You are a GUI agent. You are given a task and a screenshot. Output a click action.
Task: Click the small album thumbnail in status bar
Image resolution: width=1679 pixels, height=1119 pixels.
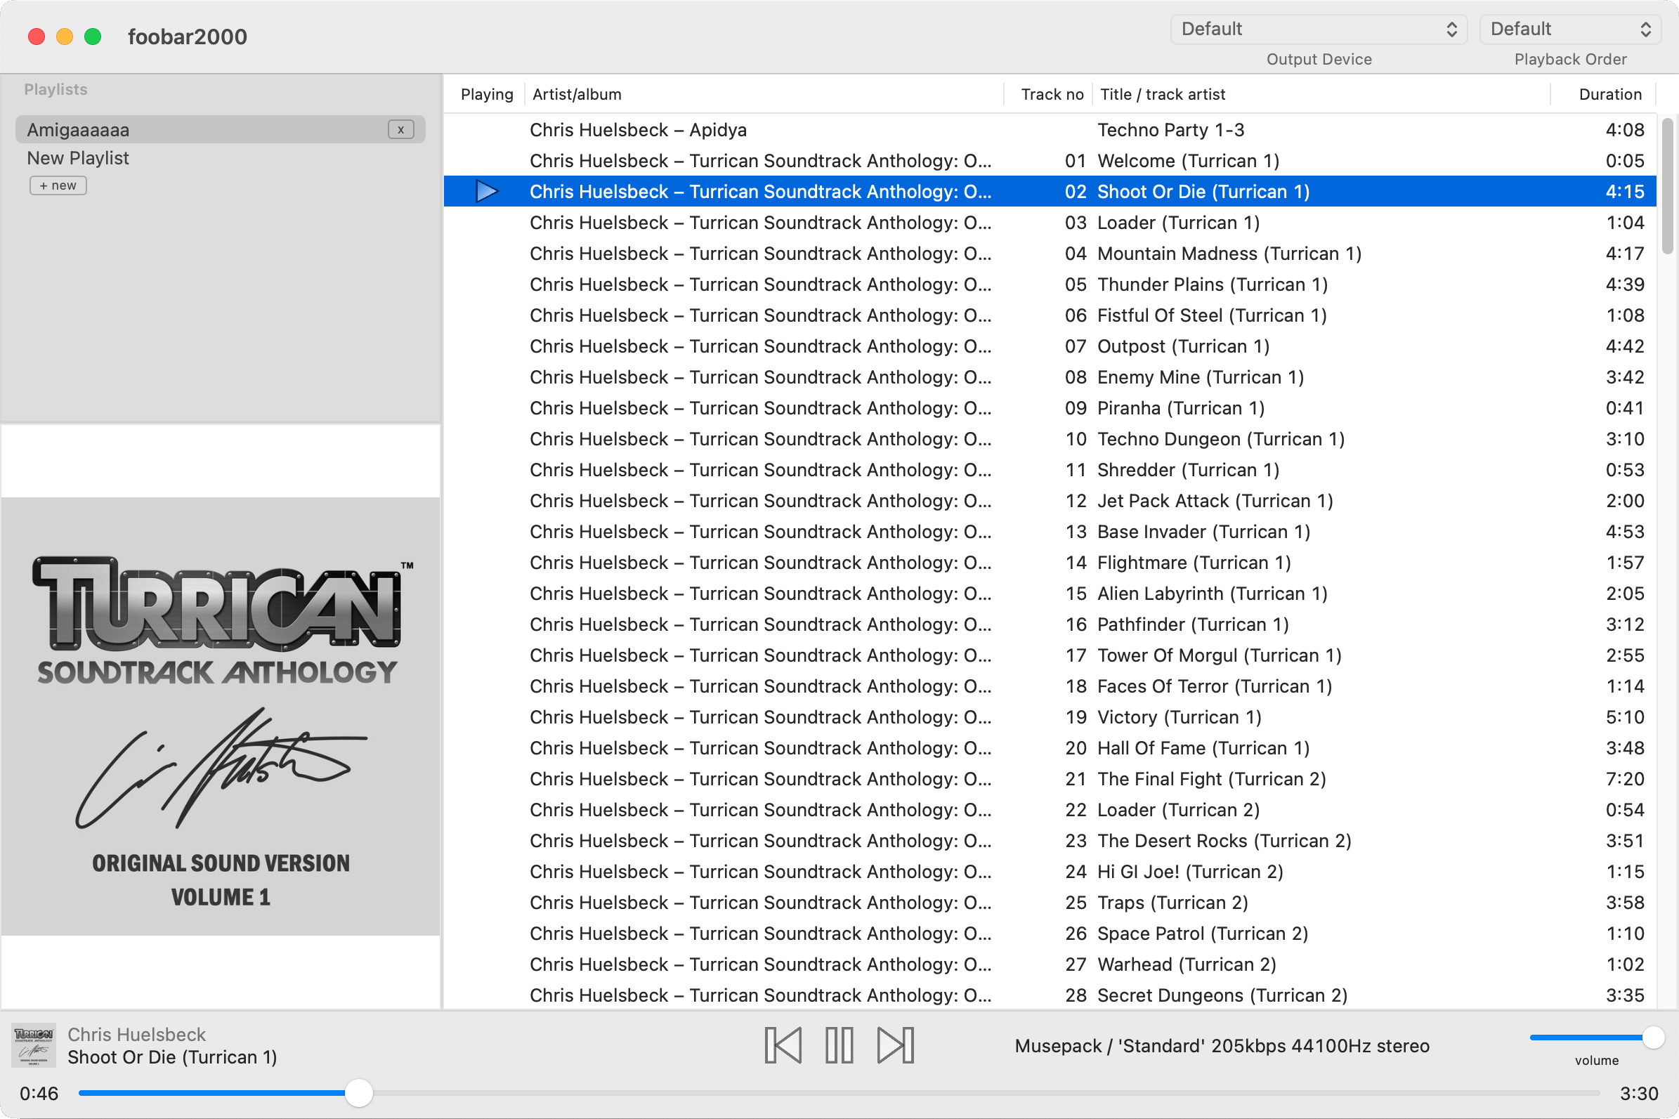pos(34,1045)
